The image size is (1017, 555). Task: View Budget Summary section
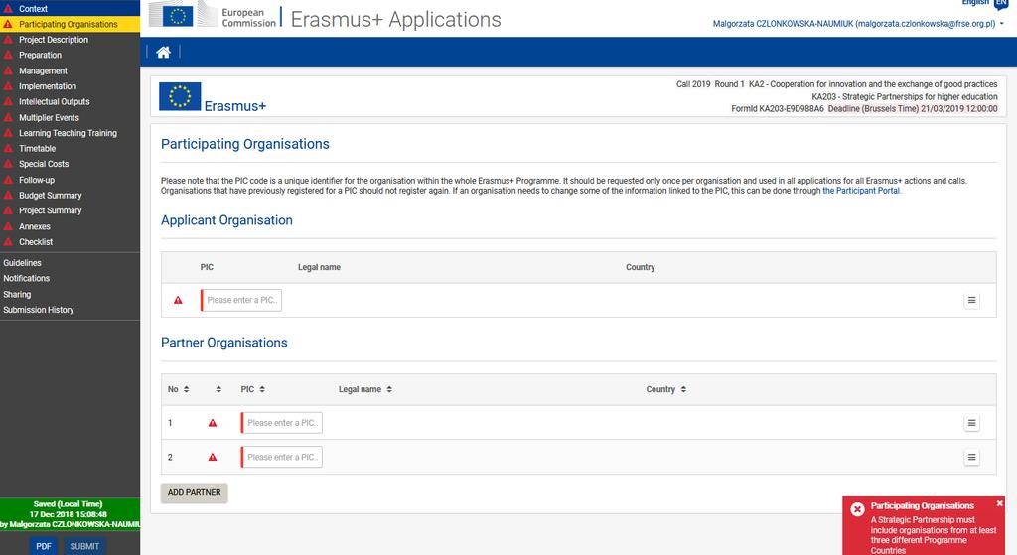[50, 196]
